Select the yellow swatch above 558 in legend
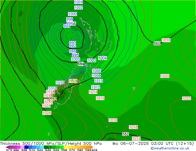This screenshot has width=196, height=151. [x=66, y=147]
